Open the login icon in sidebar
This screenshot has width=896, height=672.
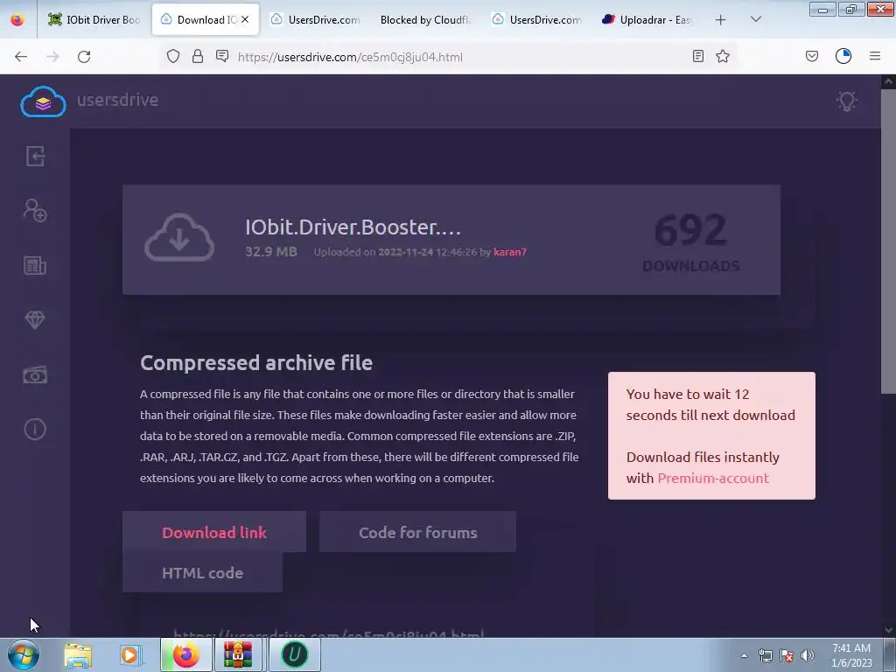point(35,156)
